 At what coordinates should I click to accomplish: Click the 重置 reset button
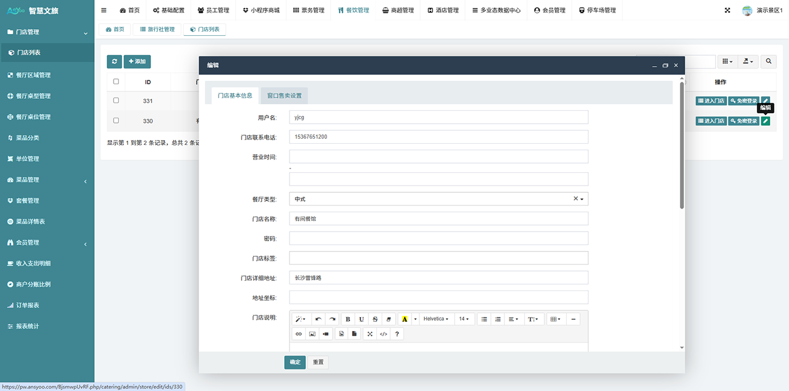[x=318, y=362]
